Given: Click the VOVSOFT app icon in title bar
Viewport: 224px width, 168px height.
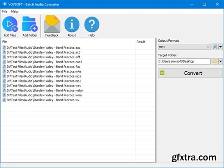Looking at the screenshot, I should (4, 4).
